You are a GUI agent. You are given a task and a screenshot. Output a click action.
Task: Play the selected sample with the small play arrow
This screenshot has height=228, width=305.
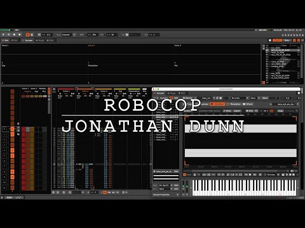154,172
